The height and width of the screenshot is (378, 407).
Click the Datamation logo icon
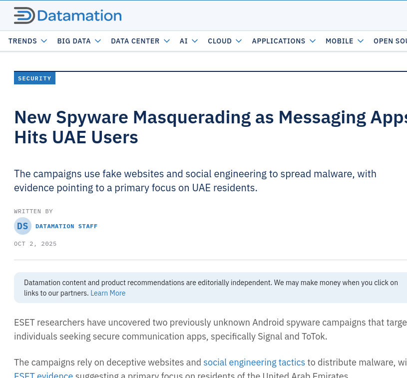[24, 15]
